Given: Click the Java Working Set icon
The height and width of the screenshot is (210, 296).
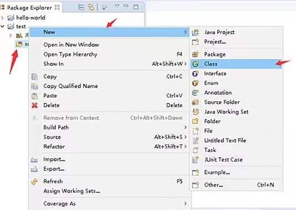Looking at the screenshot, I should point(196,112).
